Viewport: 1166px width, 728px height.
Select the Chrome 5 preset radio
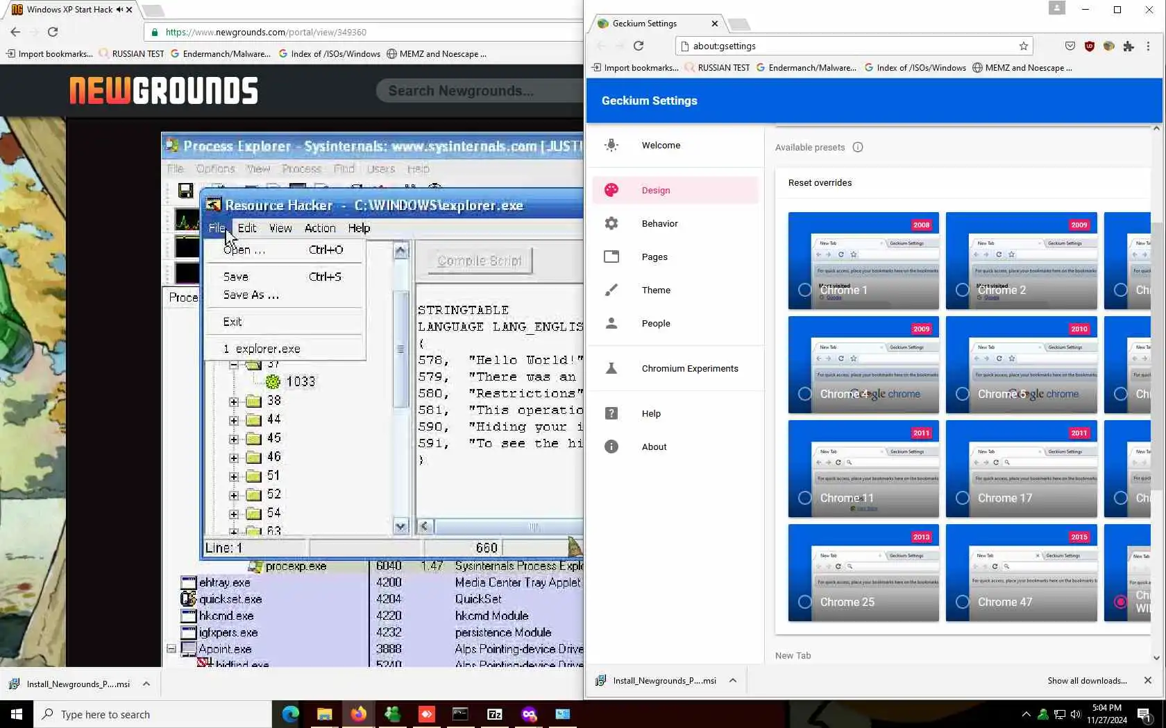[x=962, y=394]
